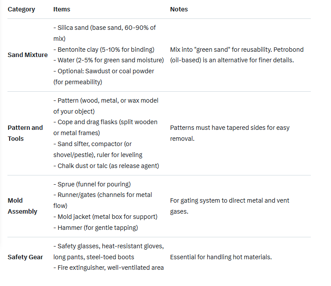Select the Safety Gear row label
The width and height of the screenshot is (331, 286).
coord(25,257)
